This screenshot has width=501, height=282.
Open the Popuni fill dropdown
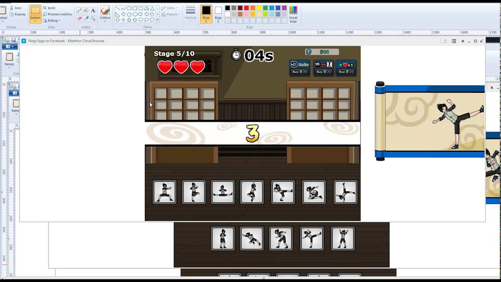[171, 14]
